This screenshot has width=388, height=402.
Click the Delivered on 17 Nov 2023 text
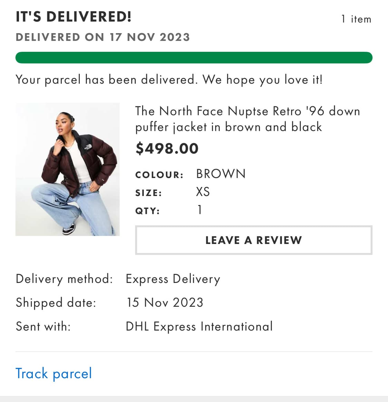[103, 37]
